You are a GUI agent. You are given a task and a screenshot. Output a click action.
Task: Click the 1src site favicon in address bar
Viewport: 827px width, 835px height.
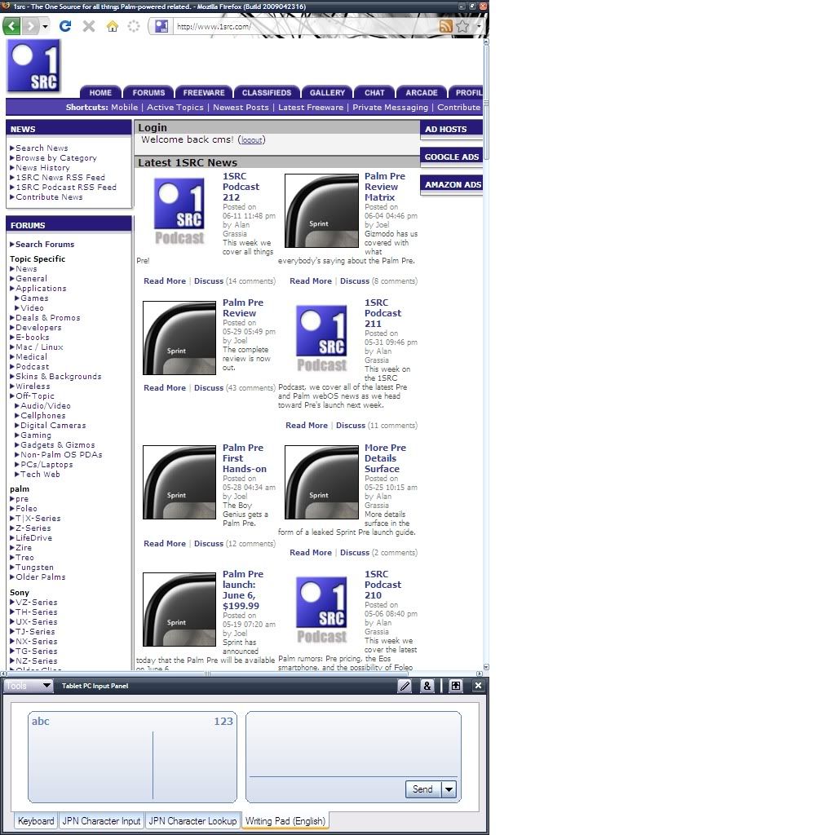tap(161, 26)
